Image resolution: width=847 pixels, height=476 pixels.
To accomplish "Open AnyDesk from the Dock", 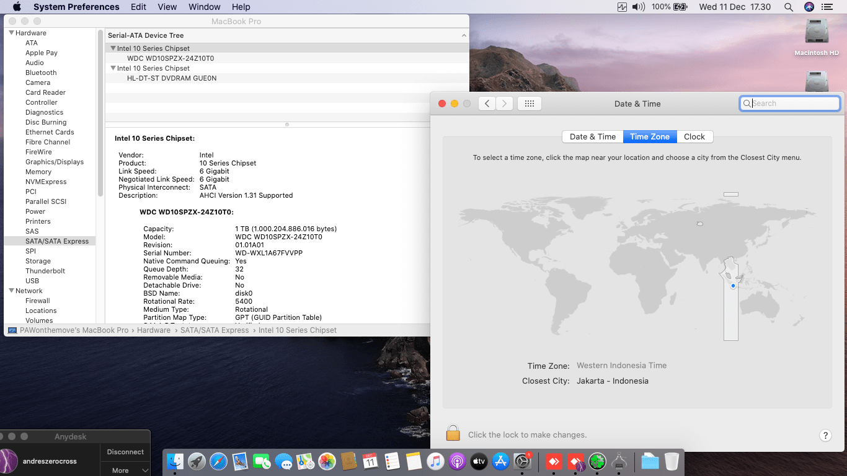I will 554,462.
